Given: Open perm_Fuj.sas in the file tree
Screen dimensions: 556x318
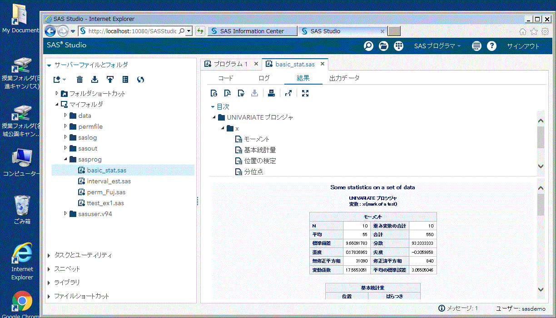Looking at the screenshot, I should pos(105,192).
